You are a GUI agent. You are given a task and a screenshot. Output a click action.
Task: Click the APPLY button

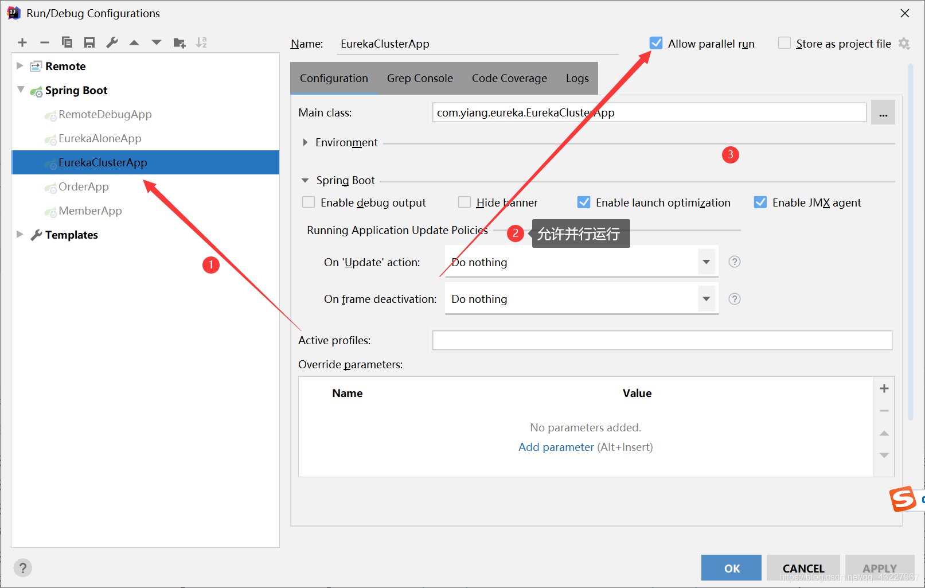880,568
